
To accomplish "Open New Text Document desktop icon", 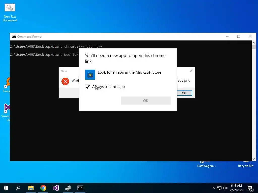I will click(10, 13).
